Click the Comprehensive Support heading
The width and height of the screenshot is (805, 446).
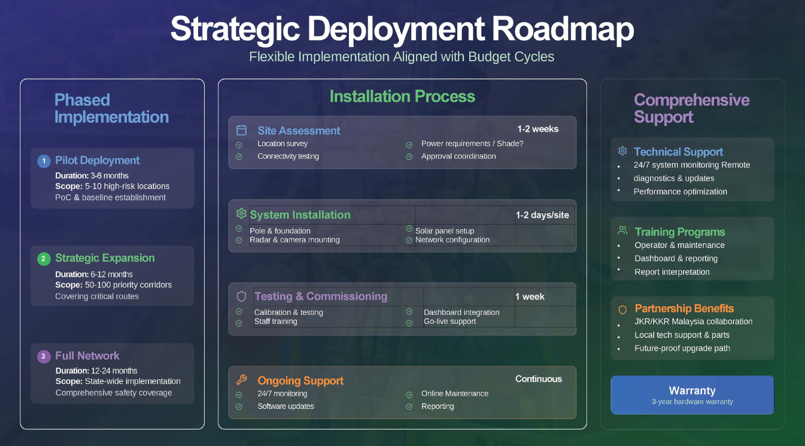691,108
